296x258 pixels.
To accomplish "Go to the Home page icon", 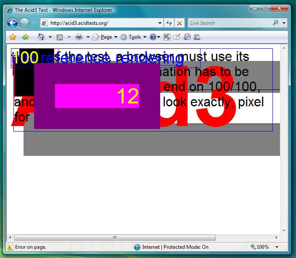I will coord(41,37).
